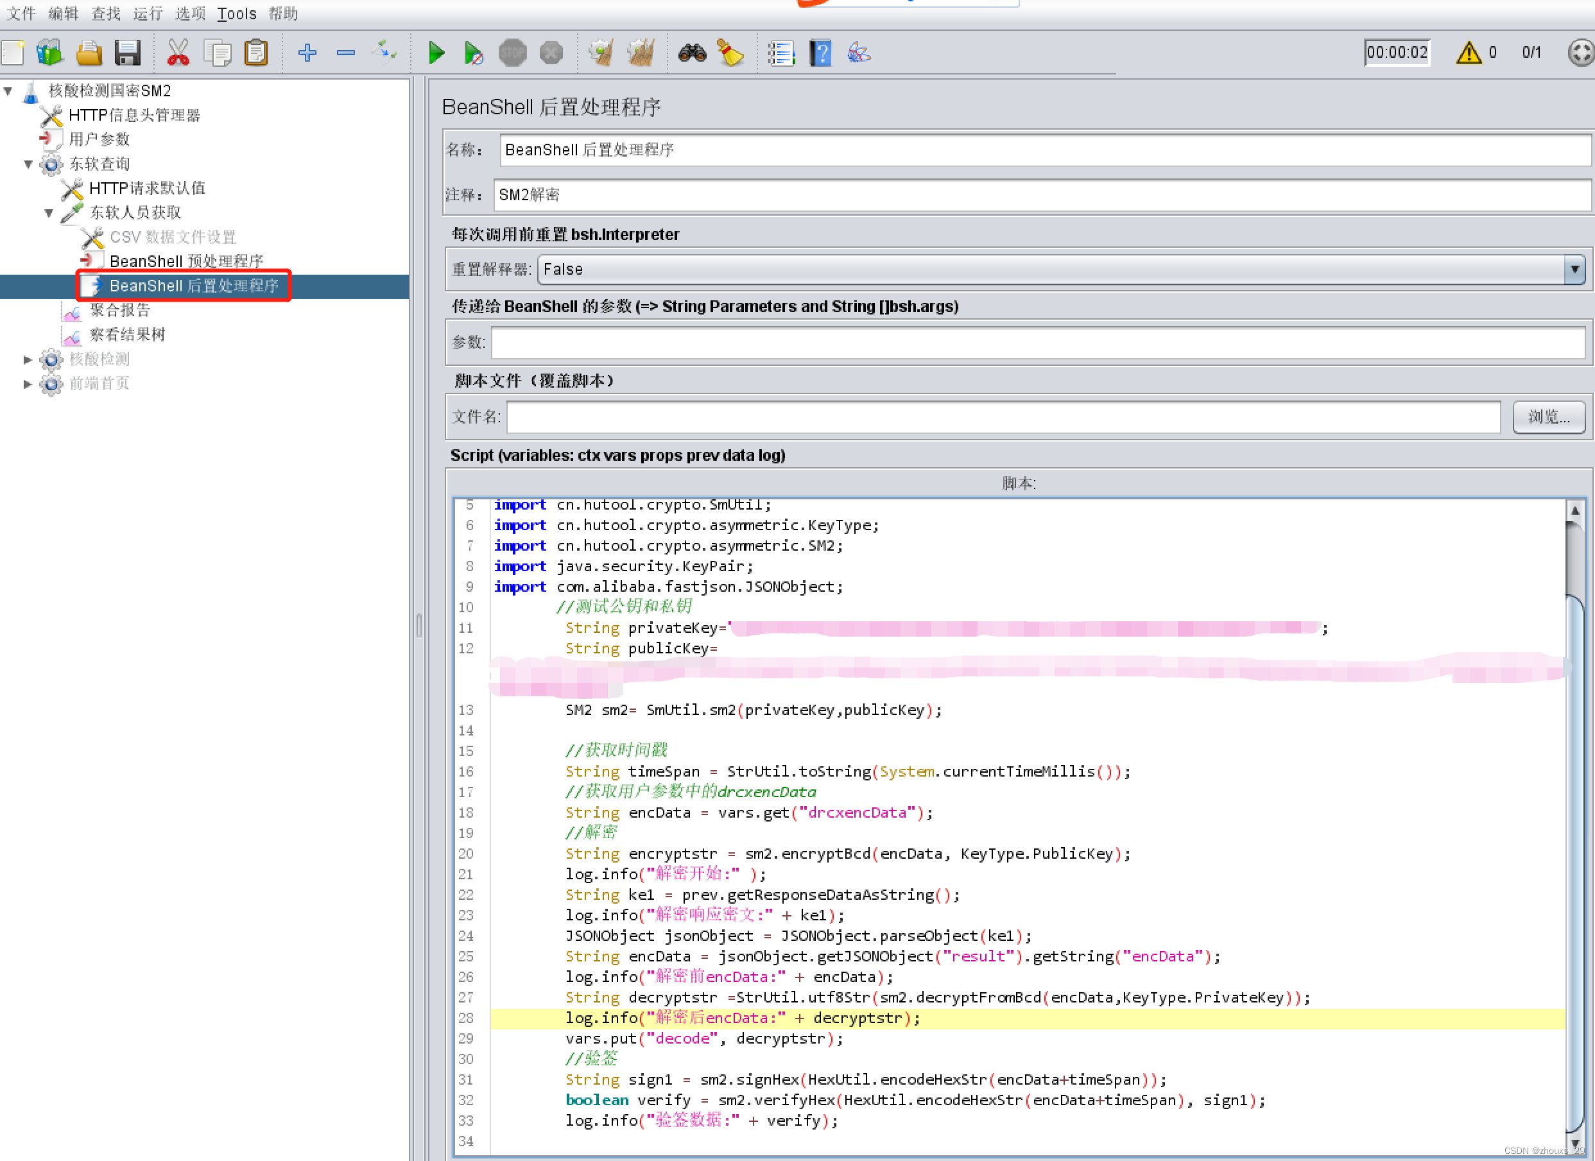Select HTTP请求默认值 tree node
1595x1161 pixels.
coord(146,188)
